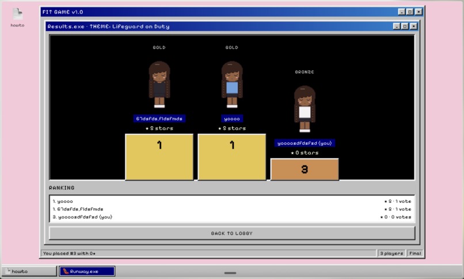Click the high heel icon on Runway.exe
The image size is (464, 279).
pos(66,272)
